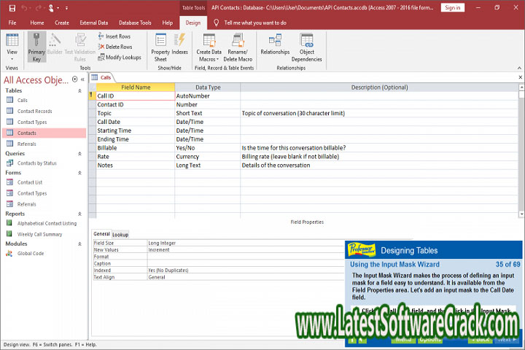Click the Currency data type for Rate
The image size is (525, 350).
pos(207,157)
